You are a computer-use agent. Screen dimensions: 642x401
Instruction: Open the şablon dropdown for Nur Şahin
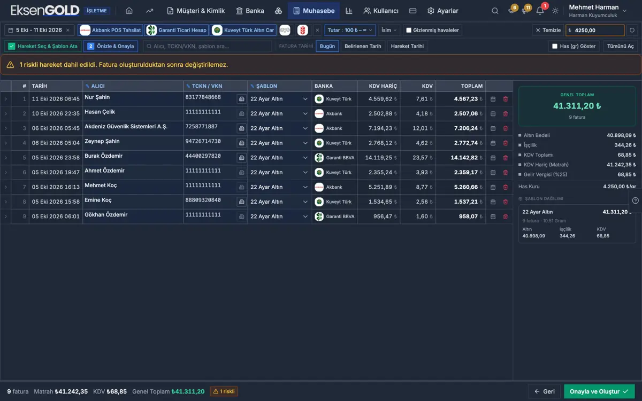point(279,99)
